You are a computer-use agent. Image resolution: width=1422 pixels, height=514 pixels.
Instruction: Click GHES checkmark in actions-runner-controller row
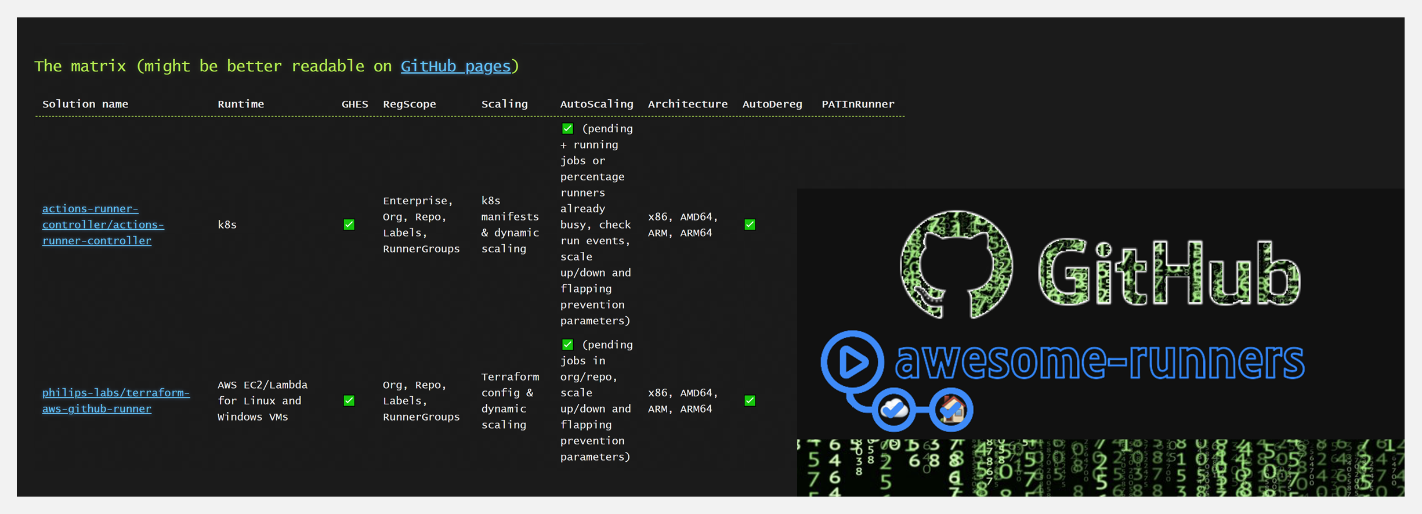[x=349, y=225]
